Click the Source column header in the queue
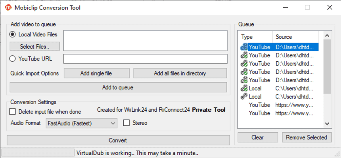 297,37
